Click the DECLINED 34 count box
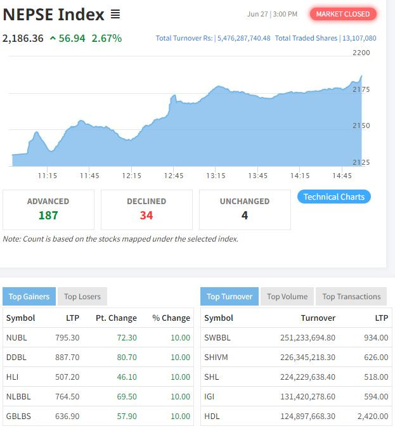395x433 pixels. tap(146, 210)
